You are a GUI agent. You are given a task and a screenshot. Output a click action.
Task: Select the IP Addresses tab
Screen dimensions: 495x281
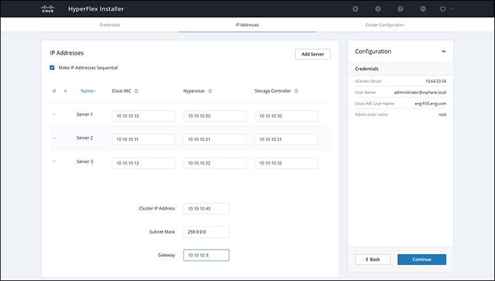(247, 25)
